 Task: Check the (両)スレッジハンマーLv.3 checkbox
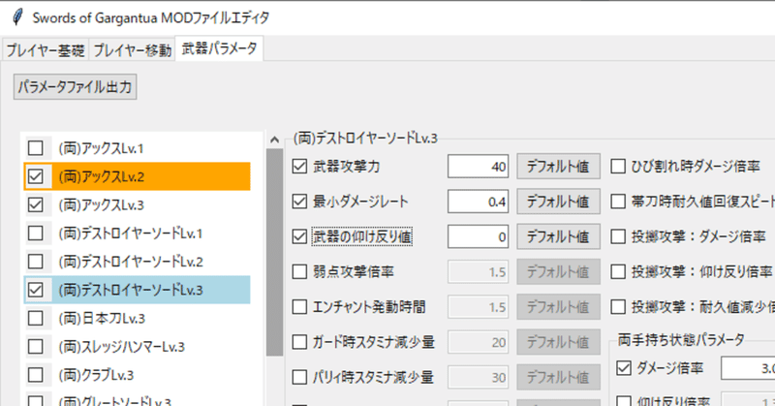pyautogui.click(x=36, y=347)
